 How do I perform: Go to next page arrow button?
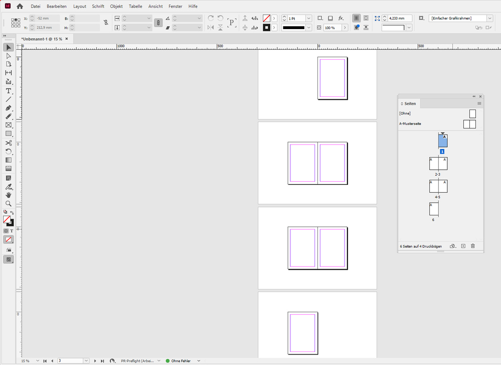click(95, 361)
